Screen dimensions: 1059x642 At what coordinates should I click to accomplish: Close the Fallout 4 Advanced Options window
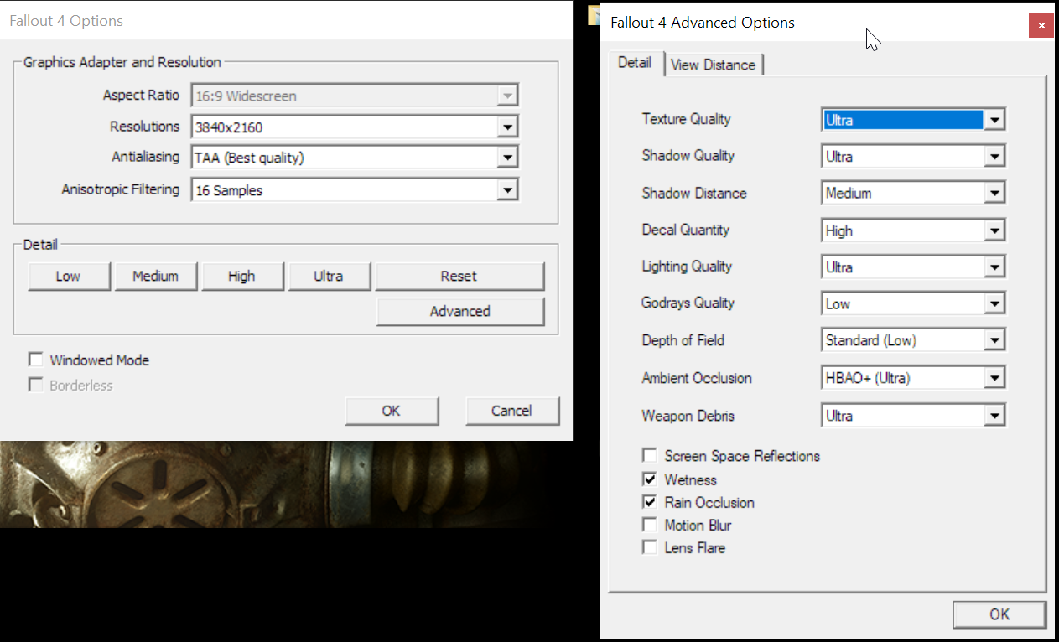point(1041,25)
